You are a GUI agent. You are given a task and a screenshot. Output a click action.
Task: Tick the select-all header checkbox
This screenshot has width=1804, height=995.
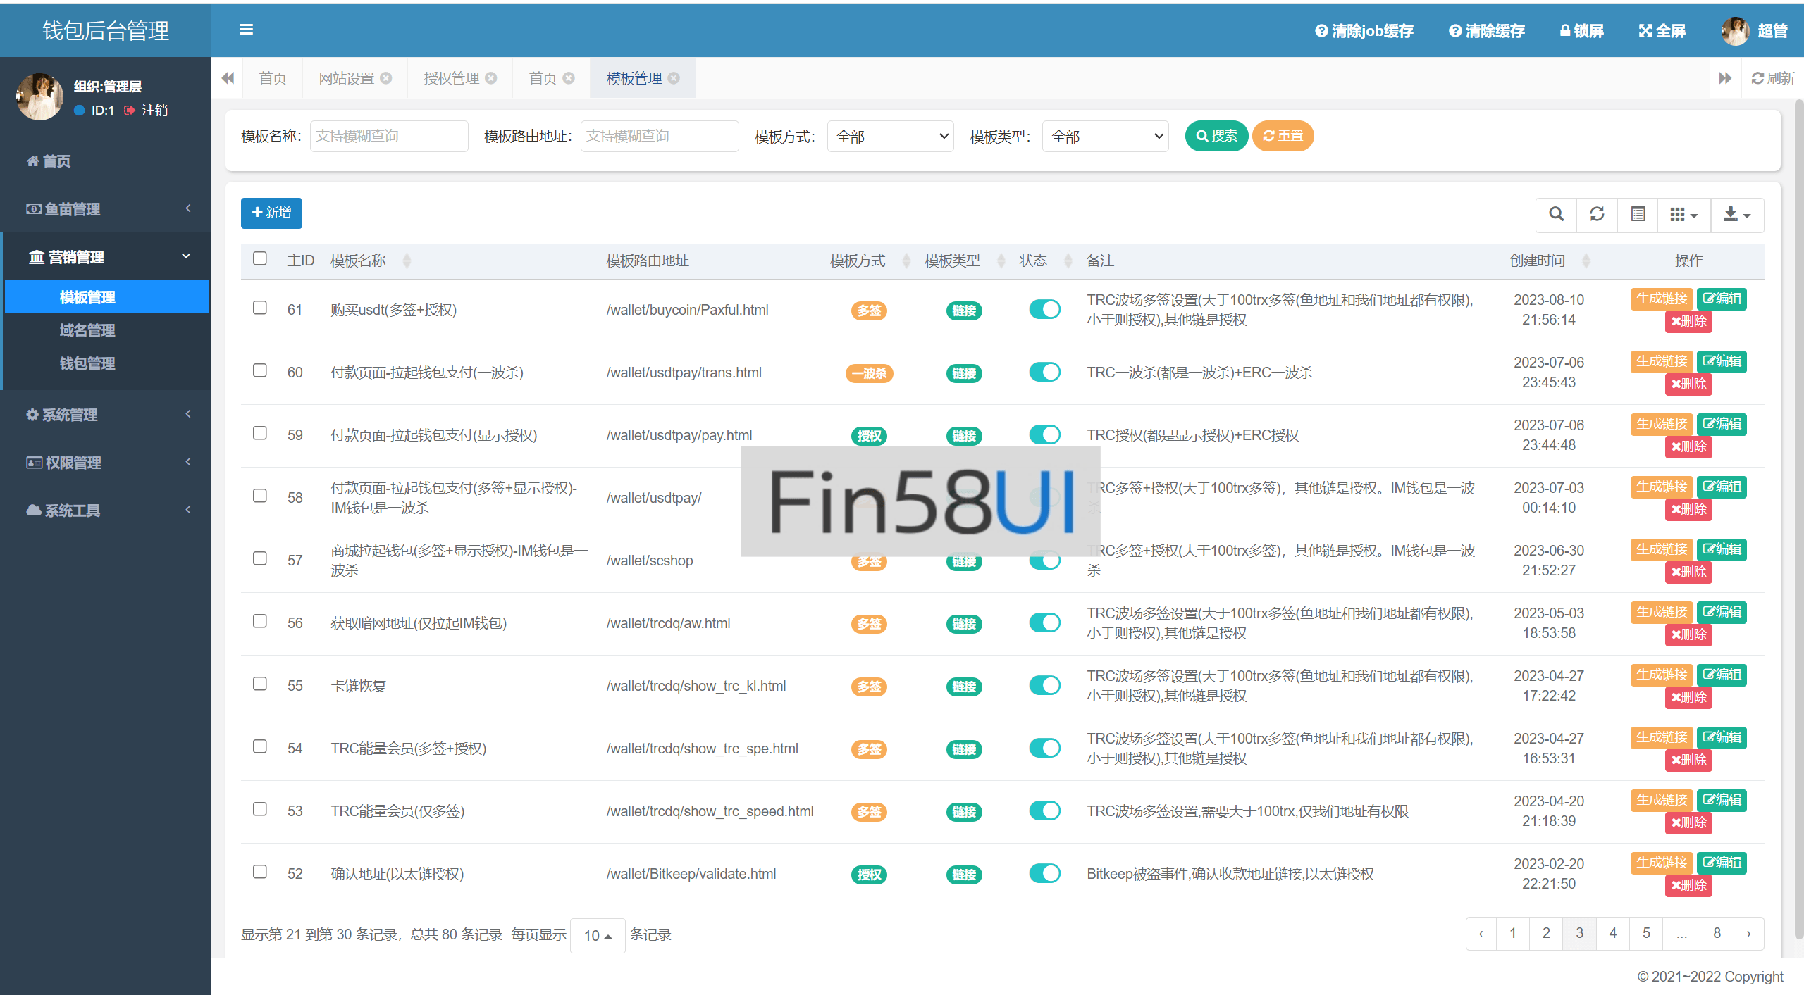point(260,258)
